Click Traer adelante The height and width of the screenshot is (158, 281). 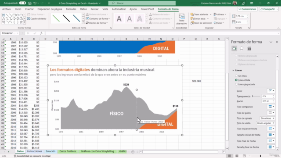coord(199,14)
